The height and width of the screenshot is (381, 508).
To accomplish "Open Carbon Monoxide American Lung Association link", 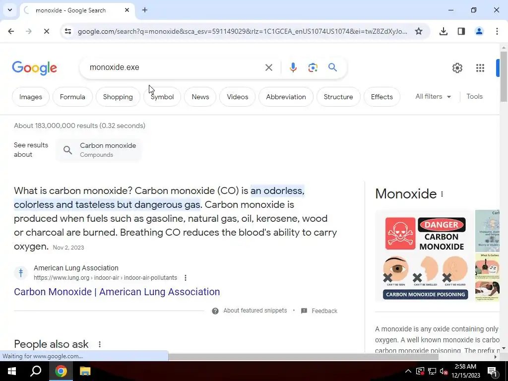I will [117, 292].
